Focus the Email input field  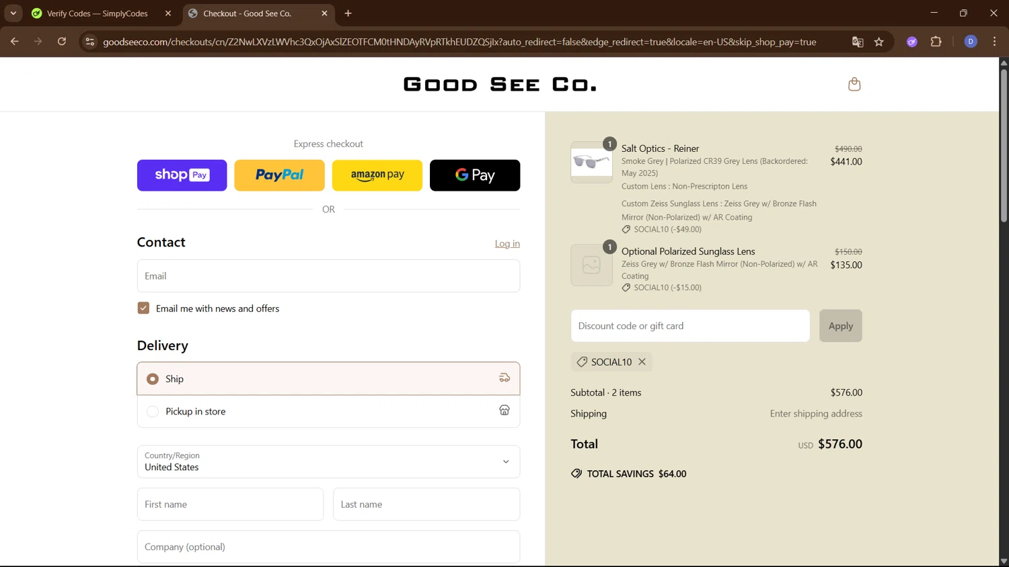pyautogui.click(x=328, y=276)
